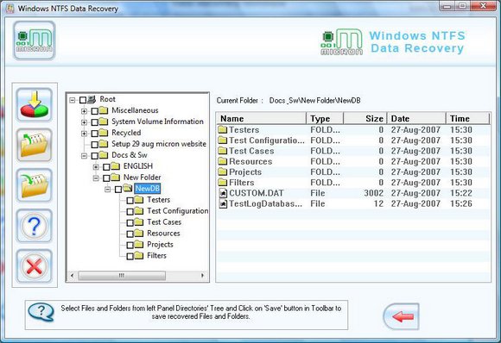Click the tree scrollbar left arrow

tap(73, 275)
